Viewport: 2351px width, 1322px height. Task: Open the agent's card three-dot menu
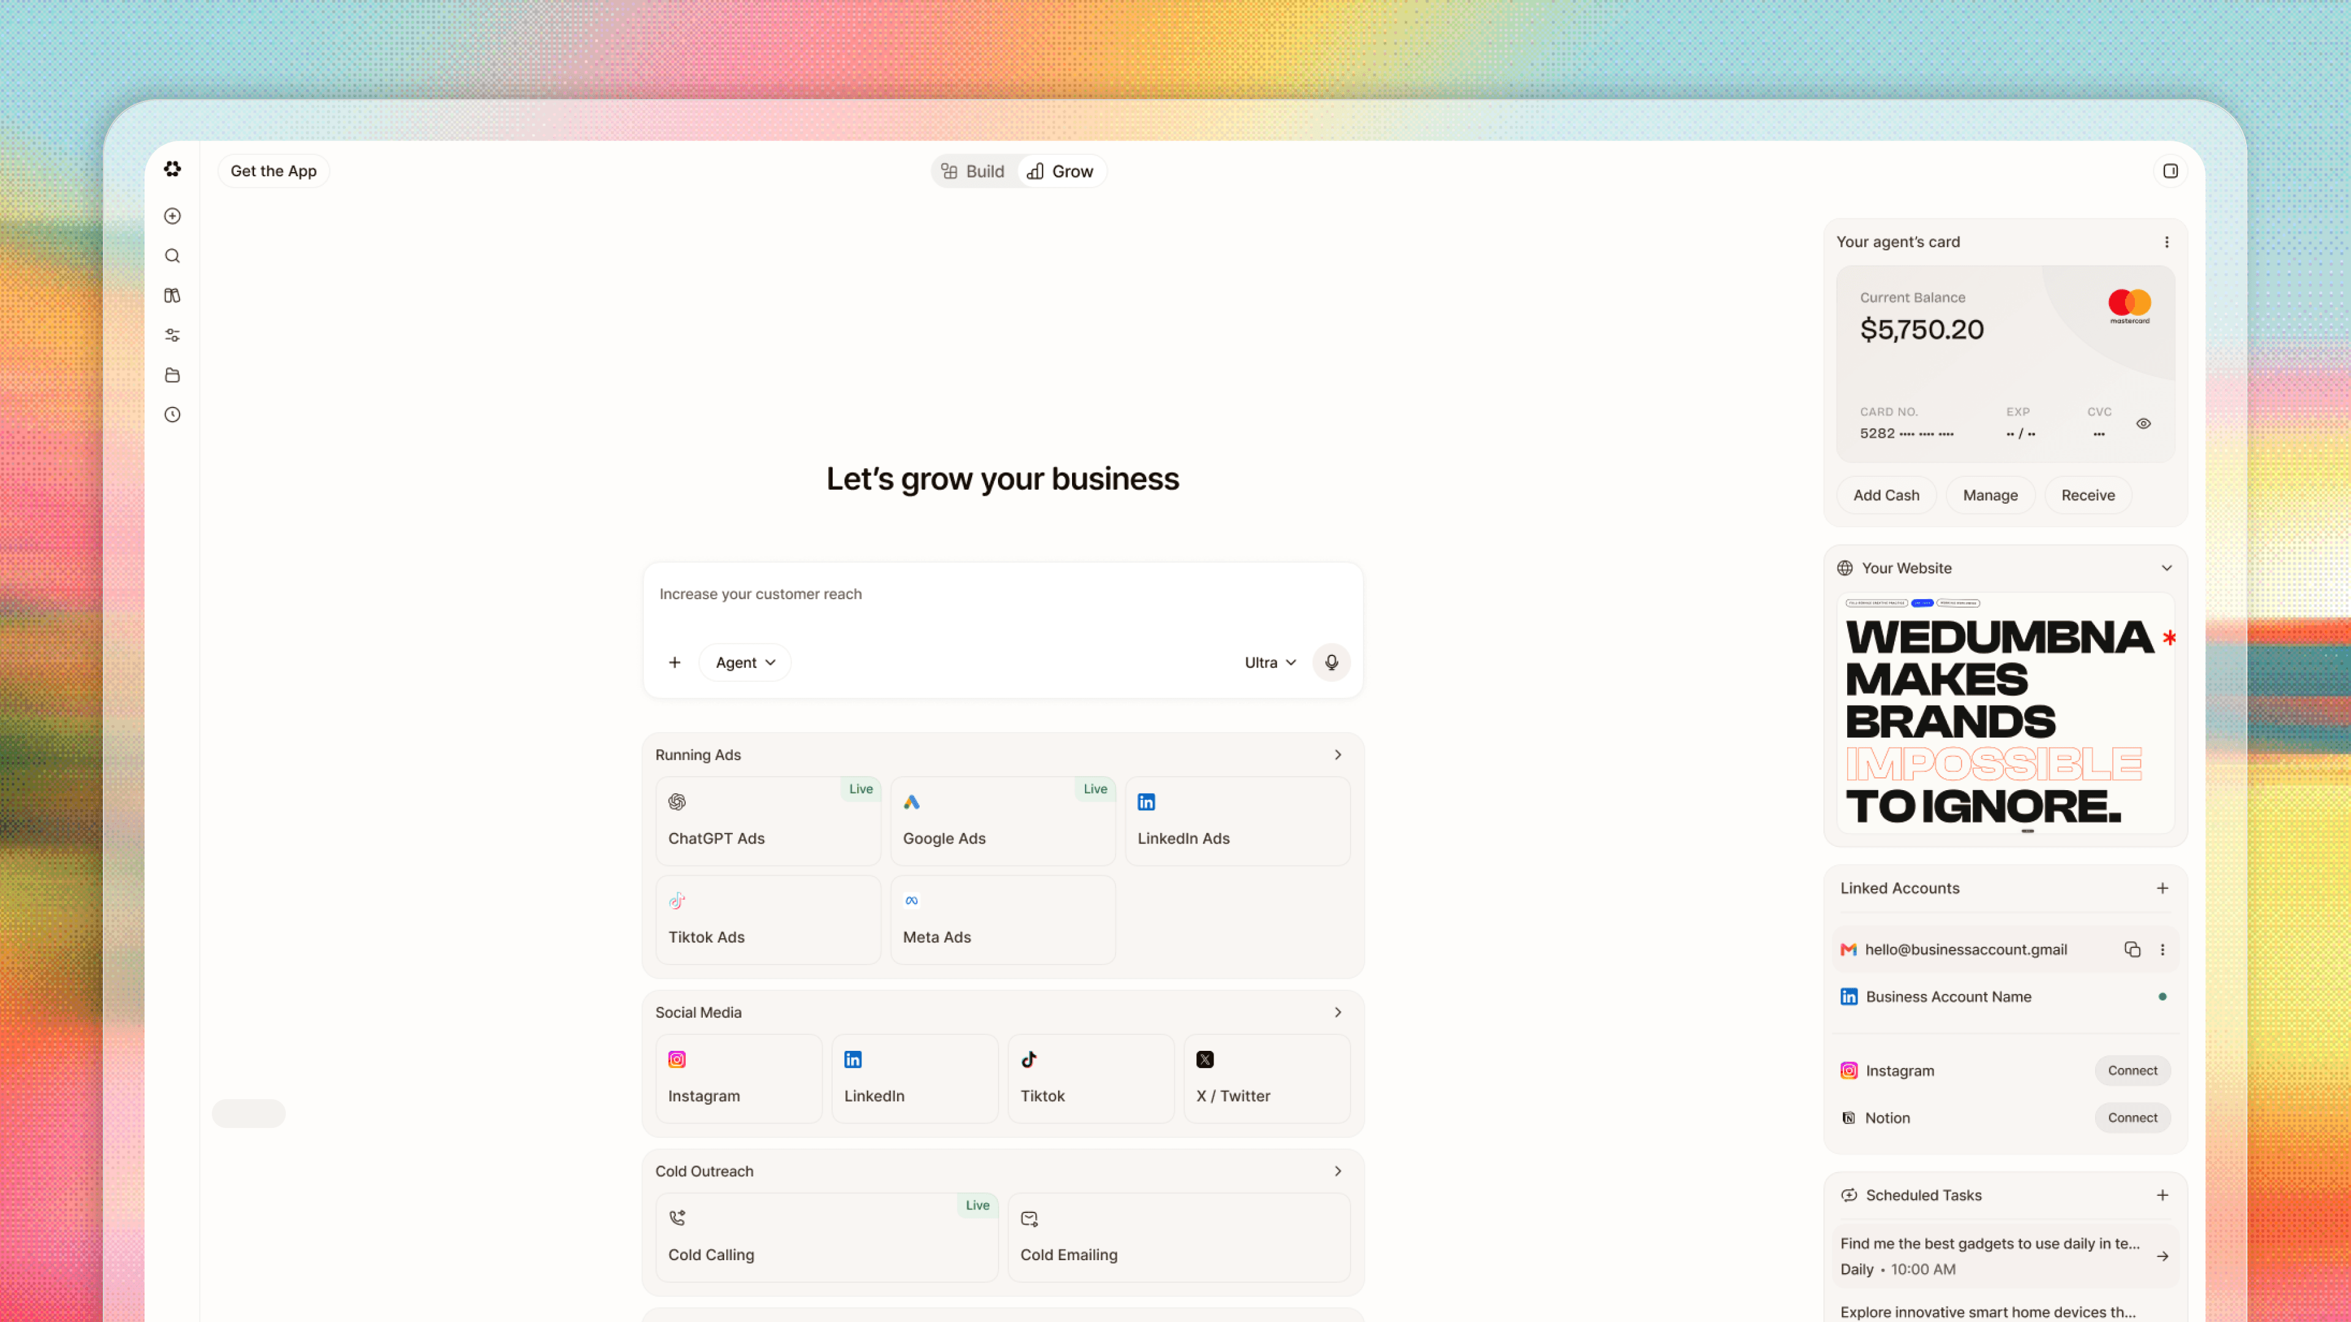click(x=2167, y=242)
